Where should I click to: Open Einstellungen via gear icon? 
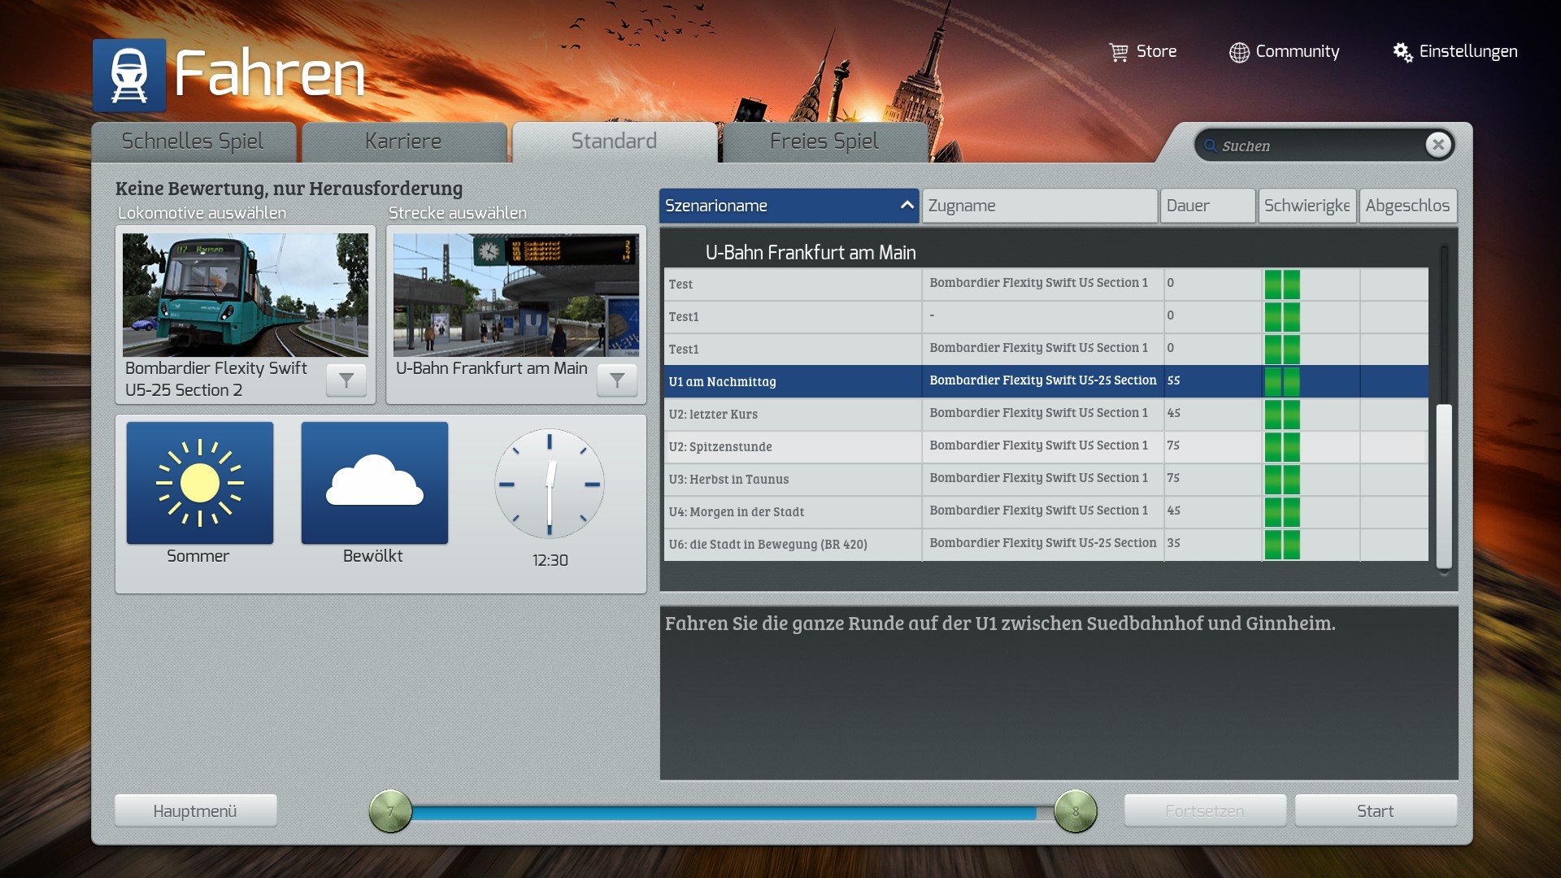click(x=1402, y=52)
